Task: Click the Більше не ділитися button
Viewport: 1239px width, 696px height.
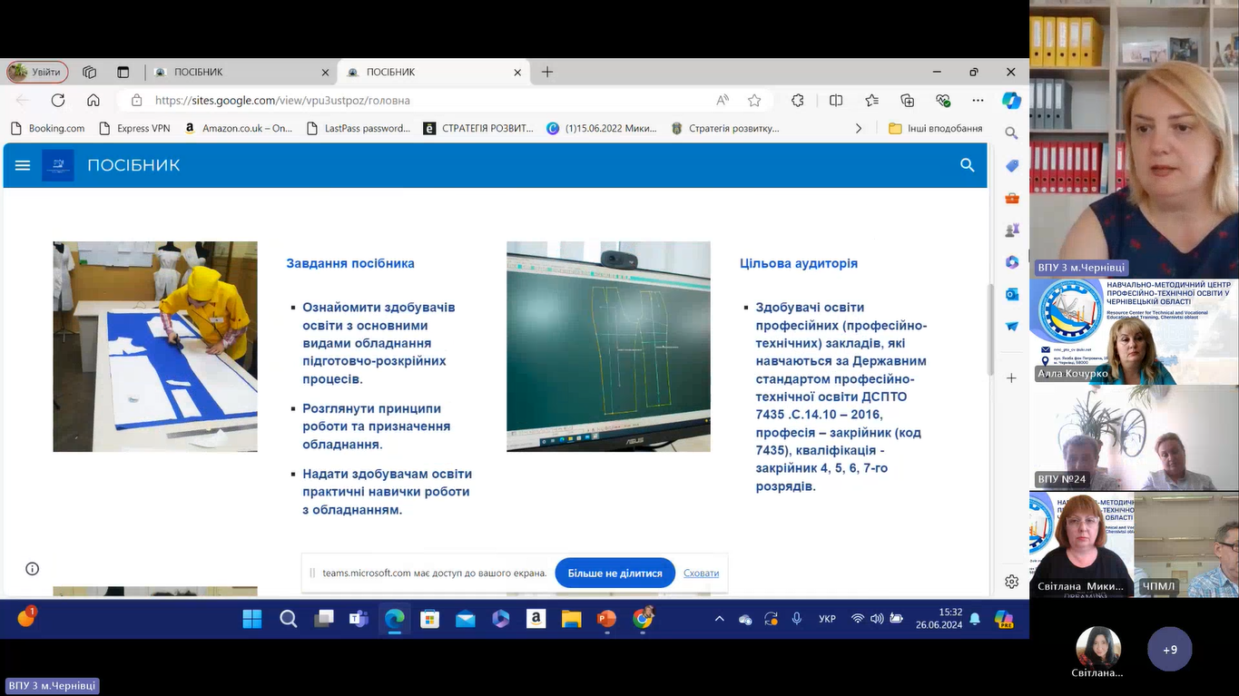Action: pyautogui.click(x=615, y=573)
